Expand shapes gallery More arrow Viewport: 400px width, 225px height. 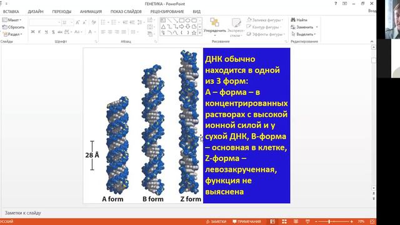200,32
